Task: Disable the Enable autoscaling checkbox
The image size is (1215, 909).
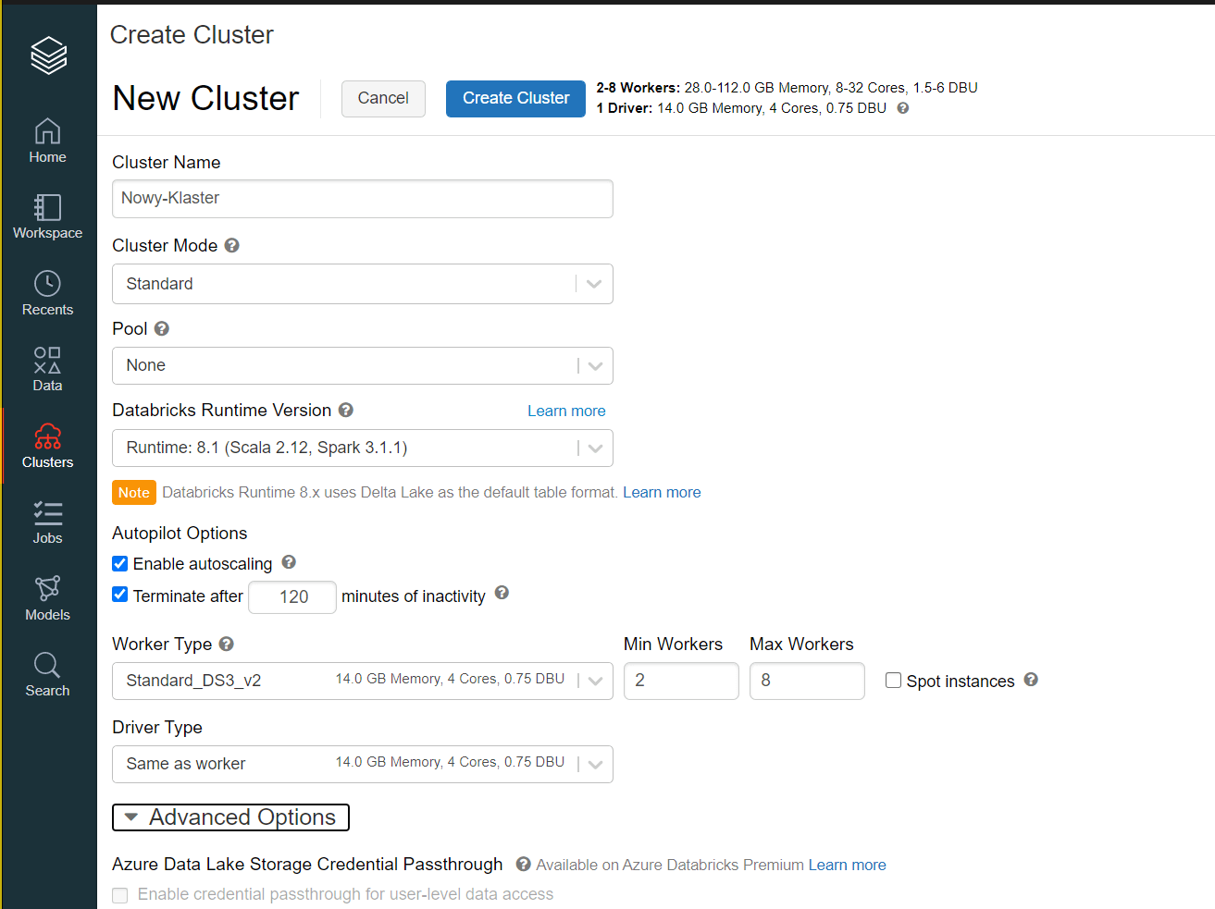Action: pyautogui.click(x=119, y=563)
